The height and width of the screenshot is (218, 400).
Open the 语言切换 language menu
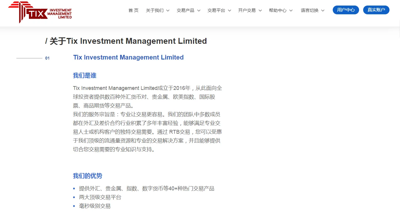coord(310,10)
